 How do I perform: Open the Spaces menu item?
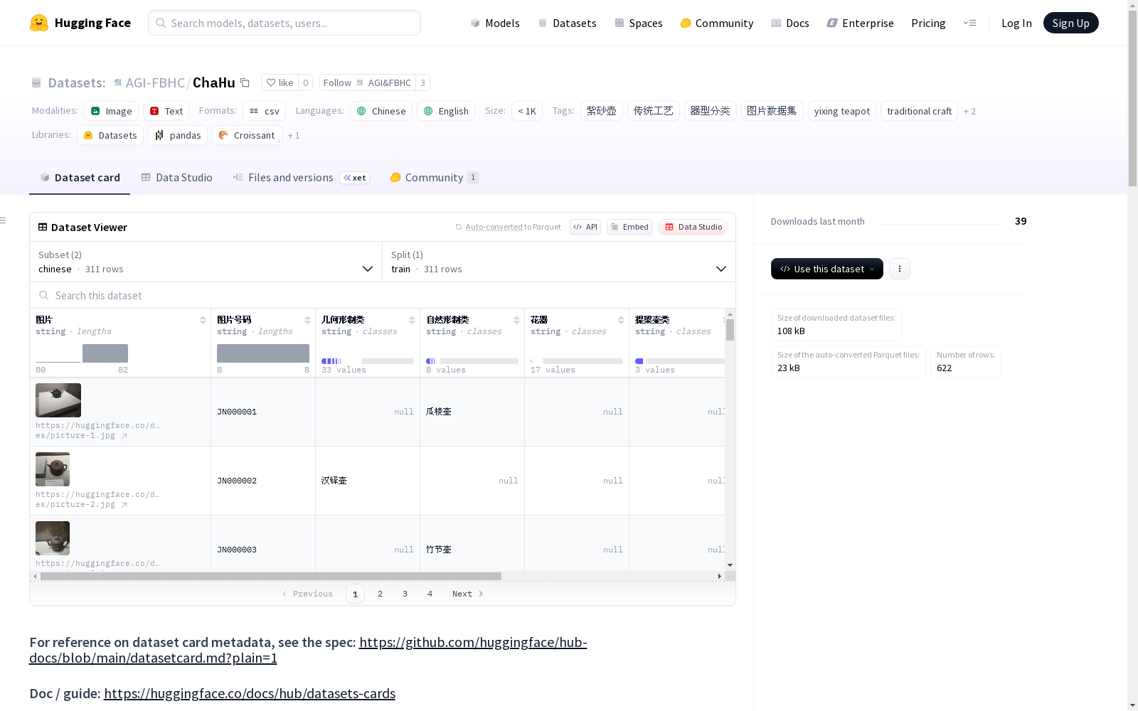tap(639, 23)
